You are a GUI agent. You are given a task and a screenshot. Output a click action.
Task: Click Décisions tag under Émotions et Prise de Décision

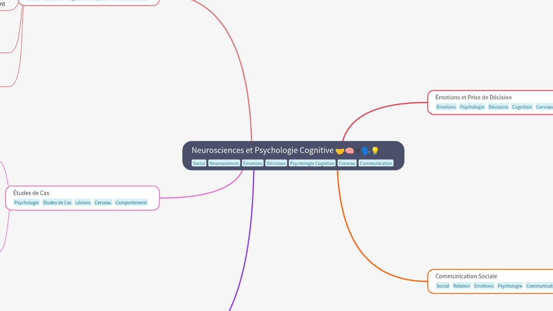tap(498, 107)
